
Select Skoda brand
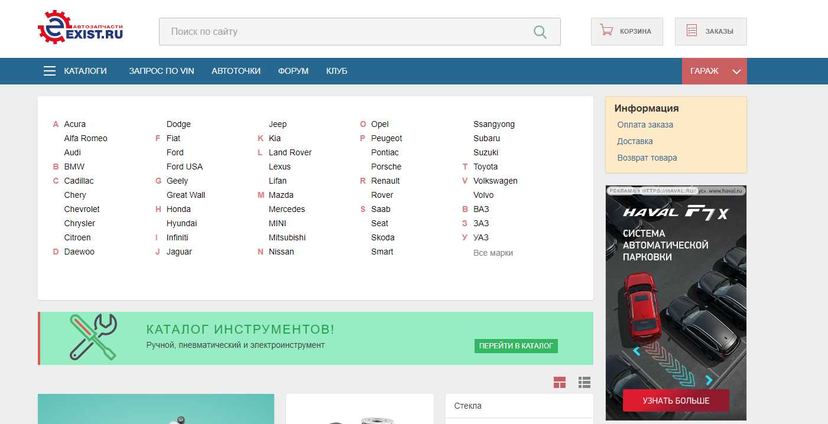[382, 237]
